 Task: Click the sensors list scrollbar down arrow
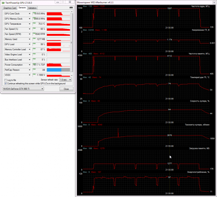coord(72,76)
